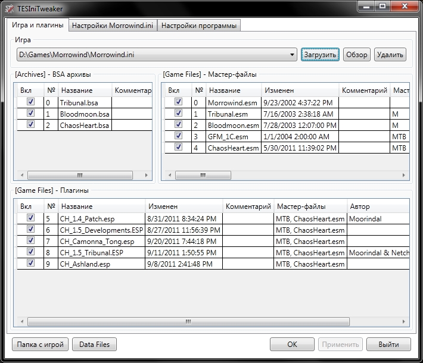Image resolution: width=423 pixels, height=363 pixels.
Task: Toggle the Bloodmoon.bsa checkbox
Action: click(31, 113)
